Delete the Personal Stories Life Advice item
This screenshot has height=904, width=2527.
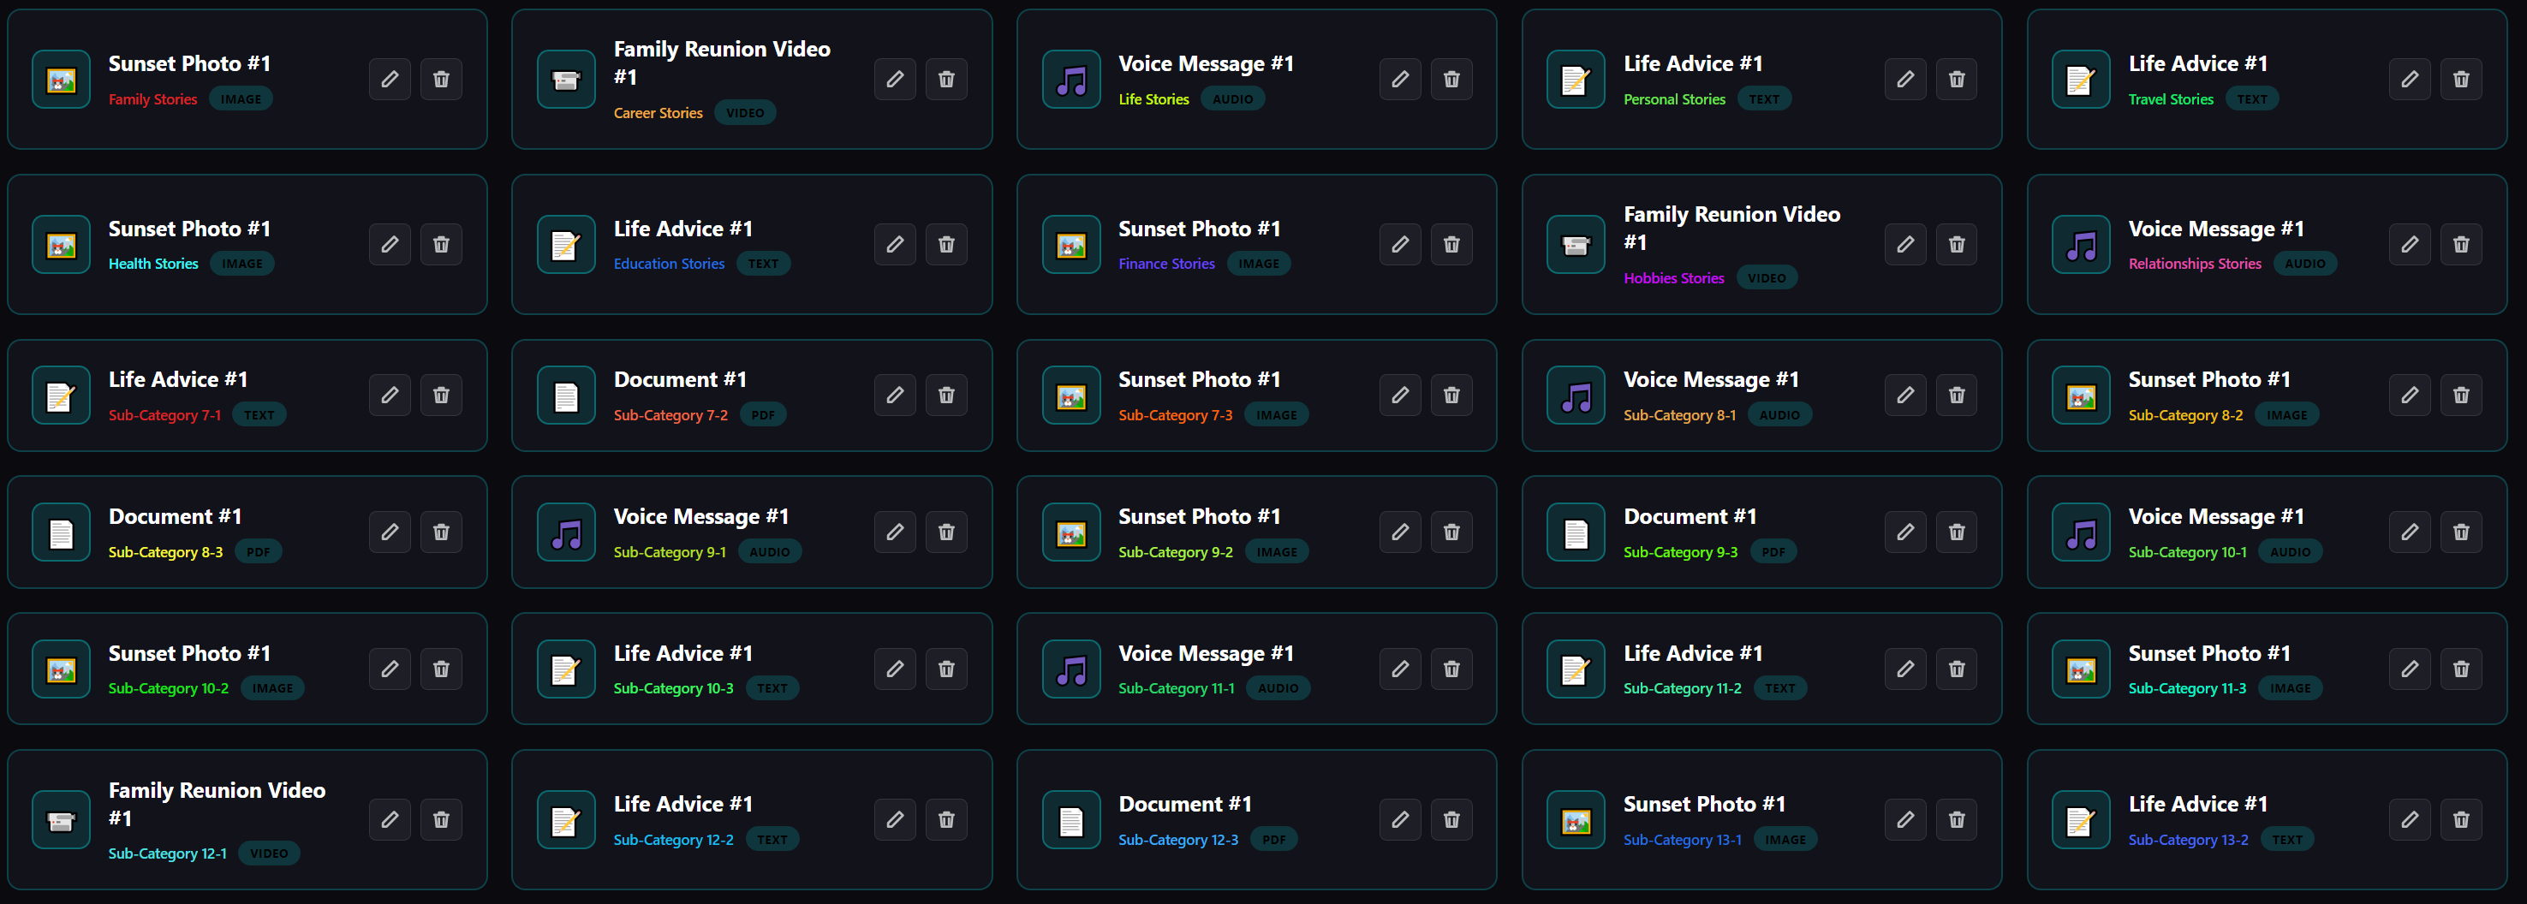[1956, 80]
